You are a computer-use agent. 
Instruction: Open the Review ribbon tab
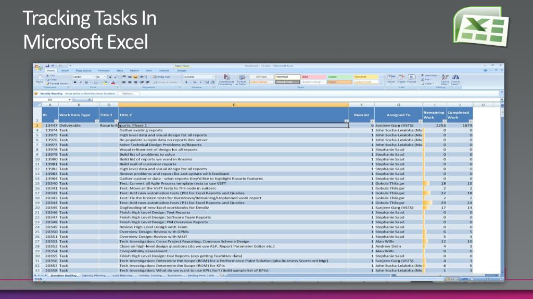(135, 71)
